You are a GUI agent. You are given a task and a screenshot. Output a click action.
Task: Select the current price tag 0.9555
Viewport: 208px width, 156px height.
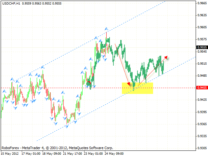coord(202,47)
